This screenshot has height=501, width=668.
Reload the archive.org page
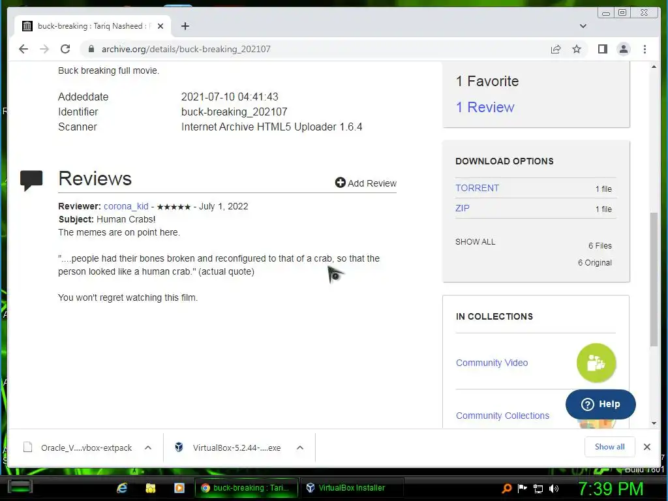pyautogui.click(x=65, y=49)
